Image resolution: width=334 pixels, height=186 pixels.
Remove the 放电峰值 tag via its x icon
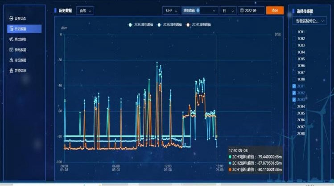[x=198, y=10]
